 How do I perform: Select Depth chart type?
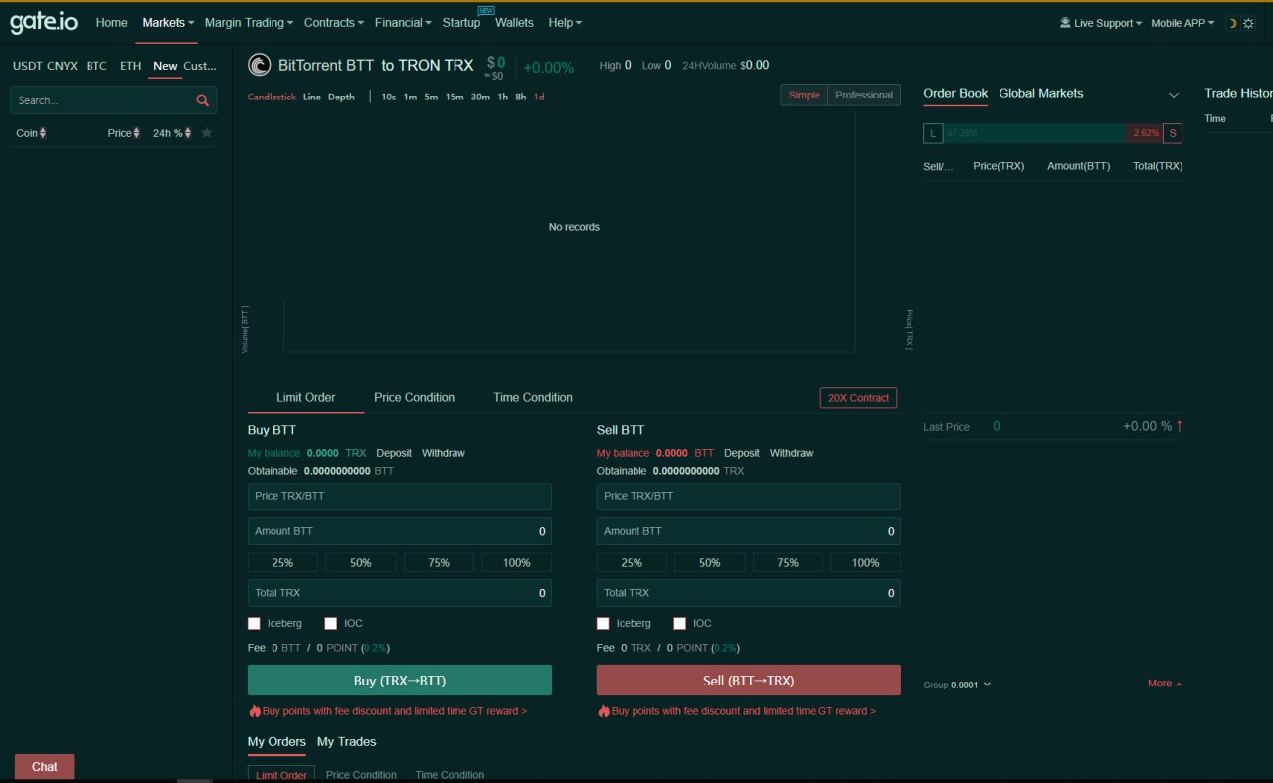click(341, 97)
